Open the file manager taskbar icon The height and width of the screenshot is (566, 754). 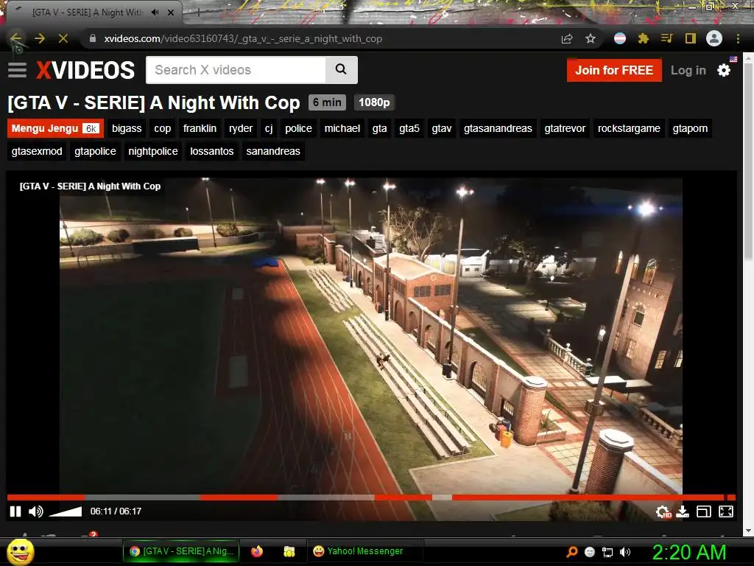289,551
